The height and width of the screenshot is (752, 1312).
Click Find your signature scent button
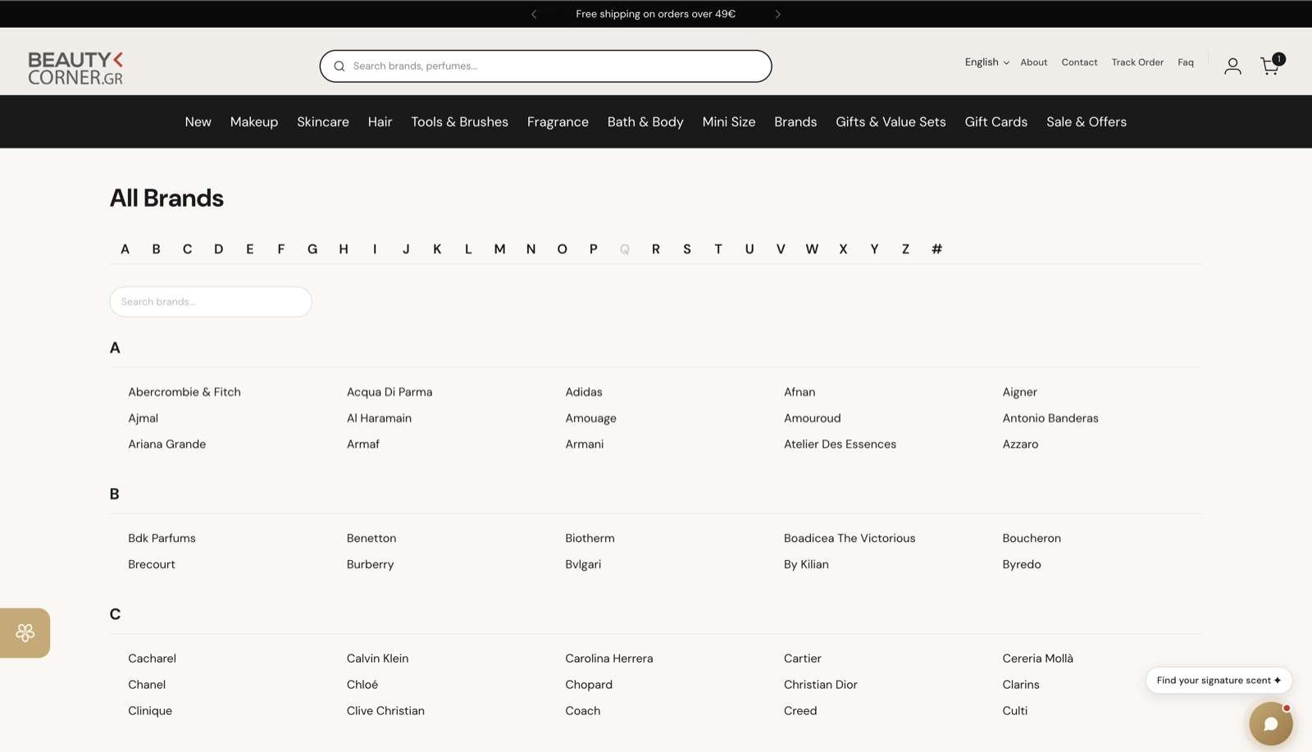coord(1219,681)
